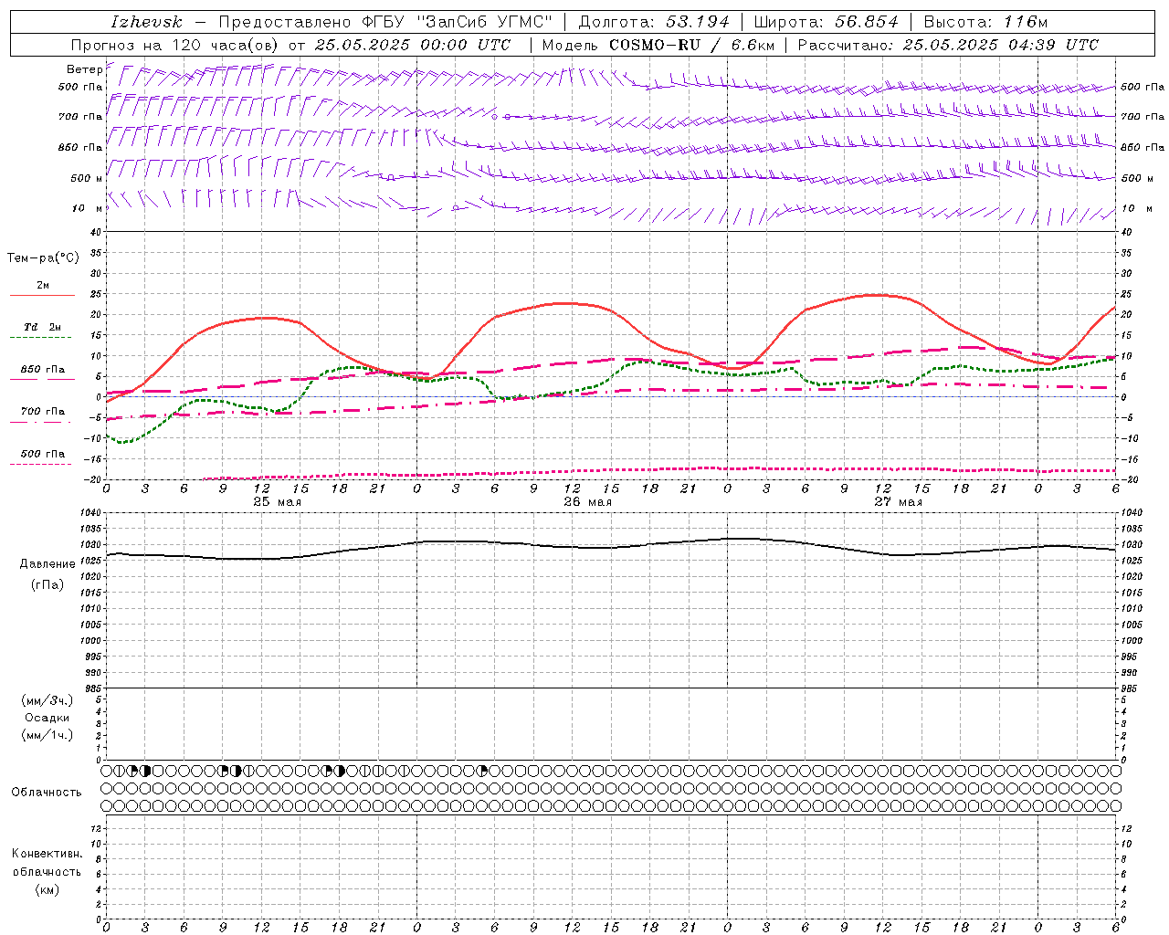Click the Давление panel label
The image size is (1169, 935).
coord(47,563)
